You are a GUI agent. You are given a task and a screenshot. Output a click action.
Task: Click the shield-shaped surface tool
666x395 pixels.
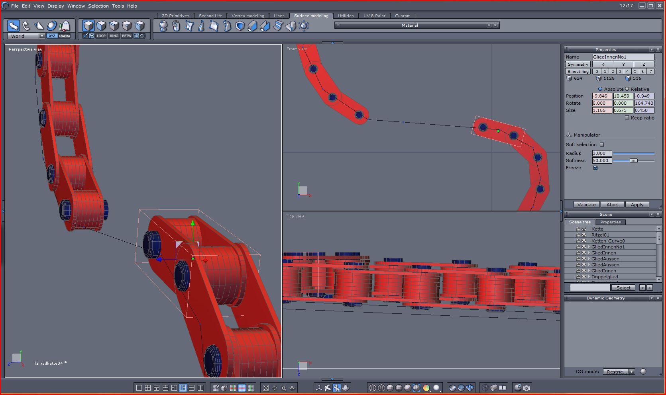pyautogui.click(x=240, y=26)
